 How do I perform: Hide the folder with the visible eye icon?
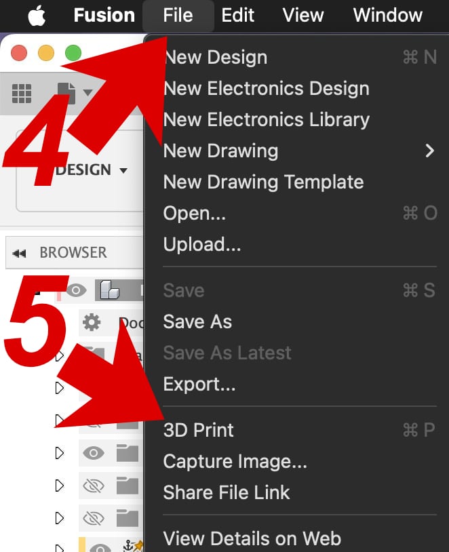point(94,453)
